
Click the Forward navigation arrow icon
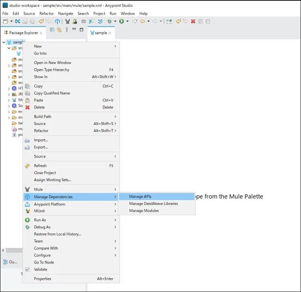point(155,21)
